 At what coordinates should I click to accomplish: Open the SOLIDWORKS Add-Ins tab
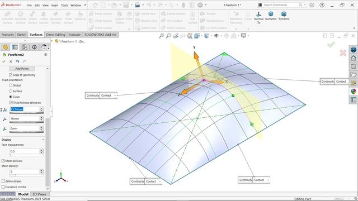[101, 35]
